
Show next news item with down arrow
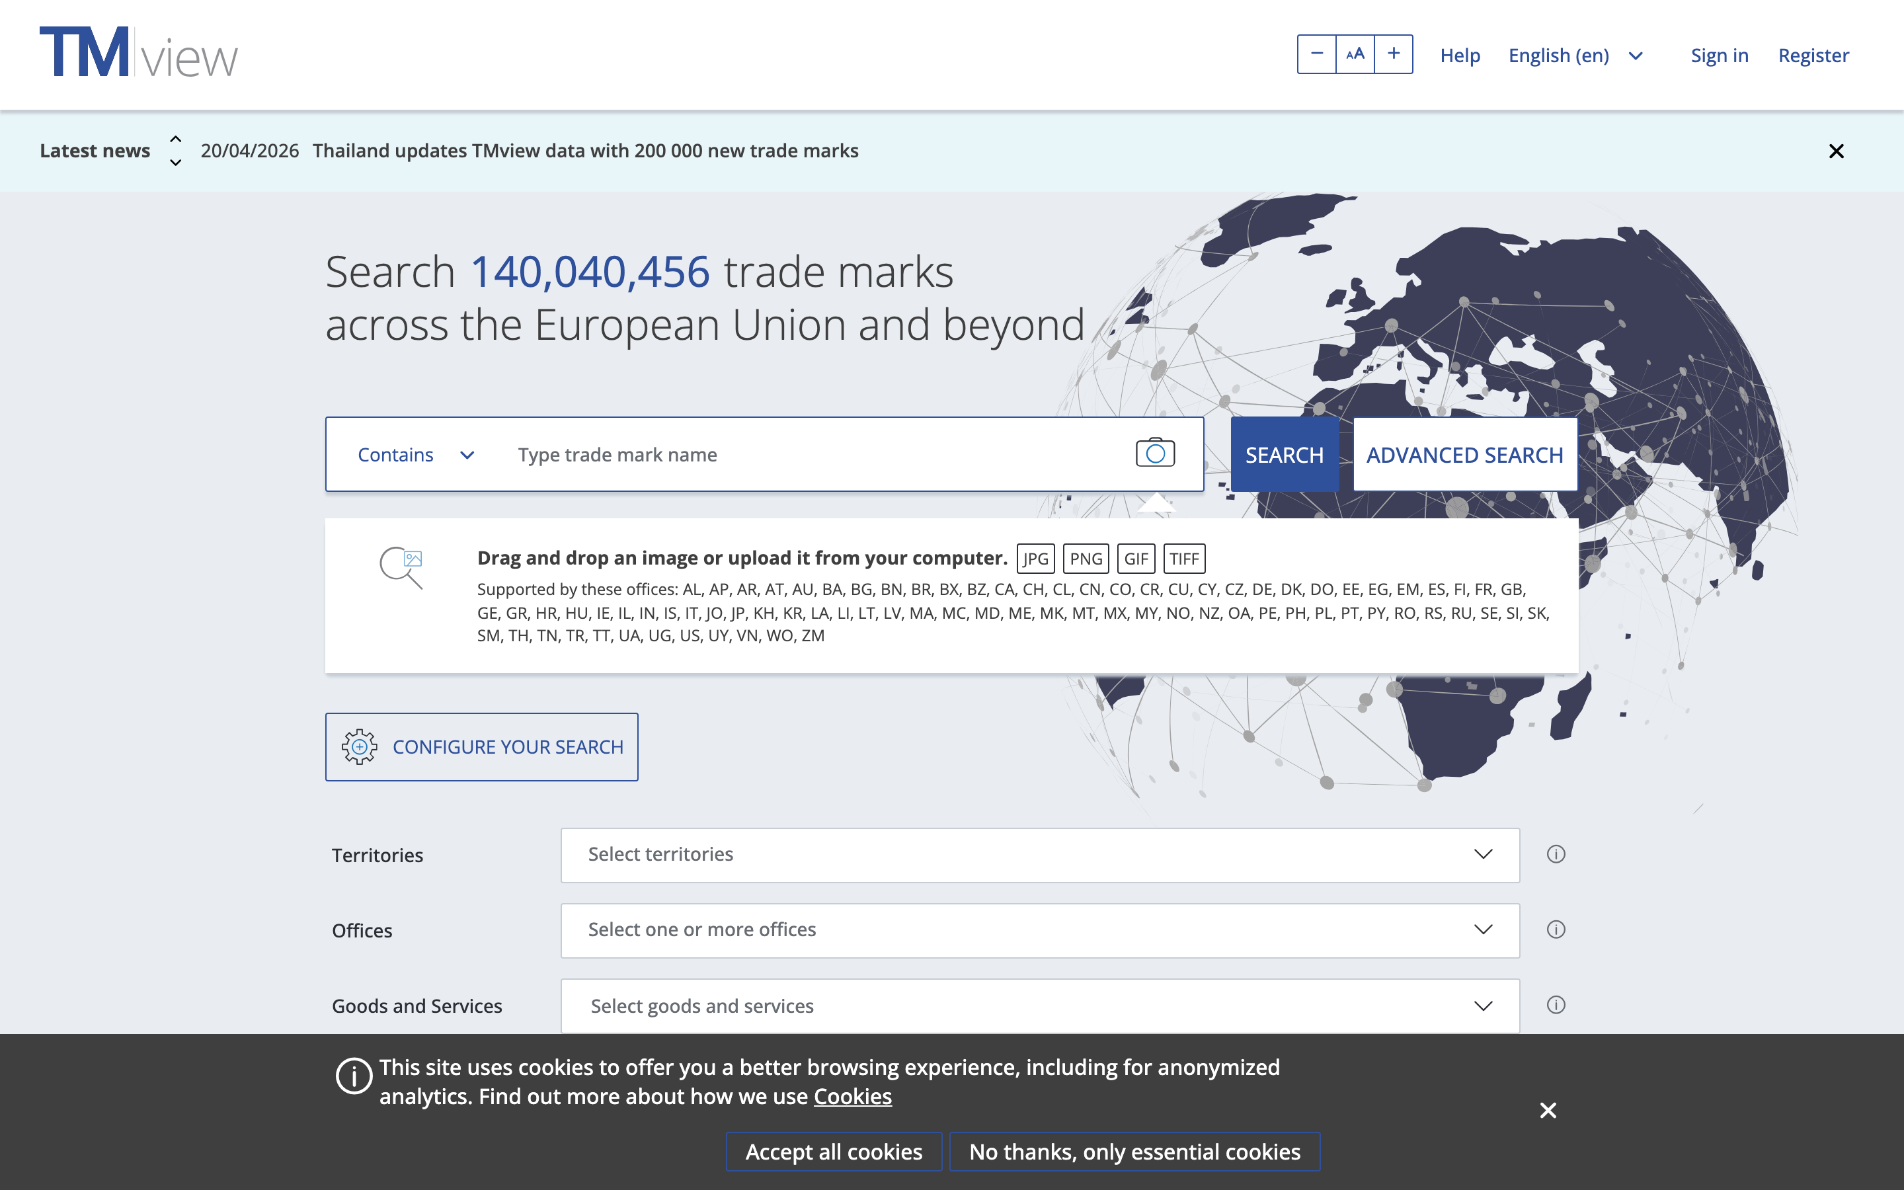coord(175,162)
